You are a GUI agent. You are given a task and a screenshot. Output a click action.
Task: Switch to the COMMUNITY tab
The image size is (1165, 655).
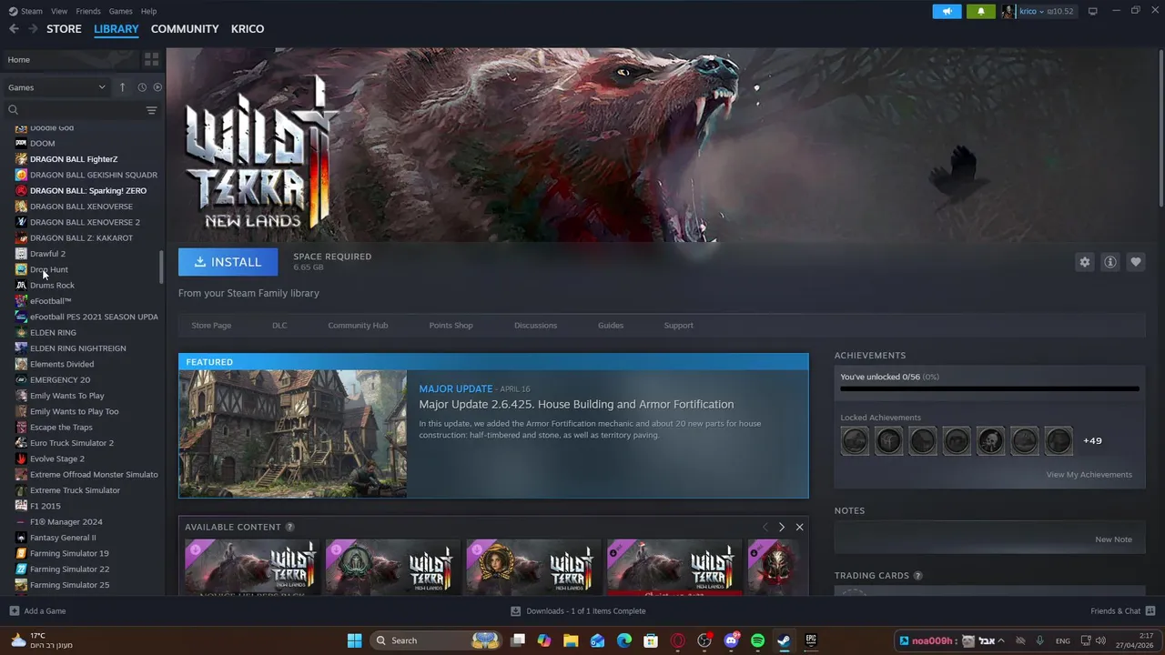[x=185, y=29]
